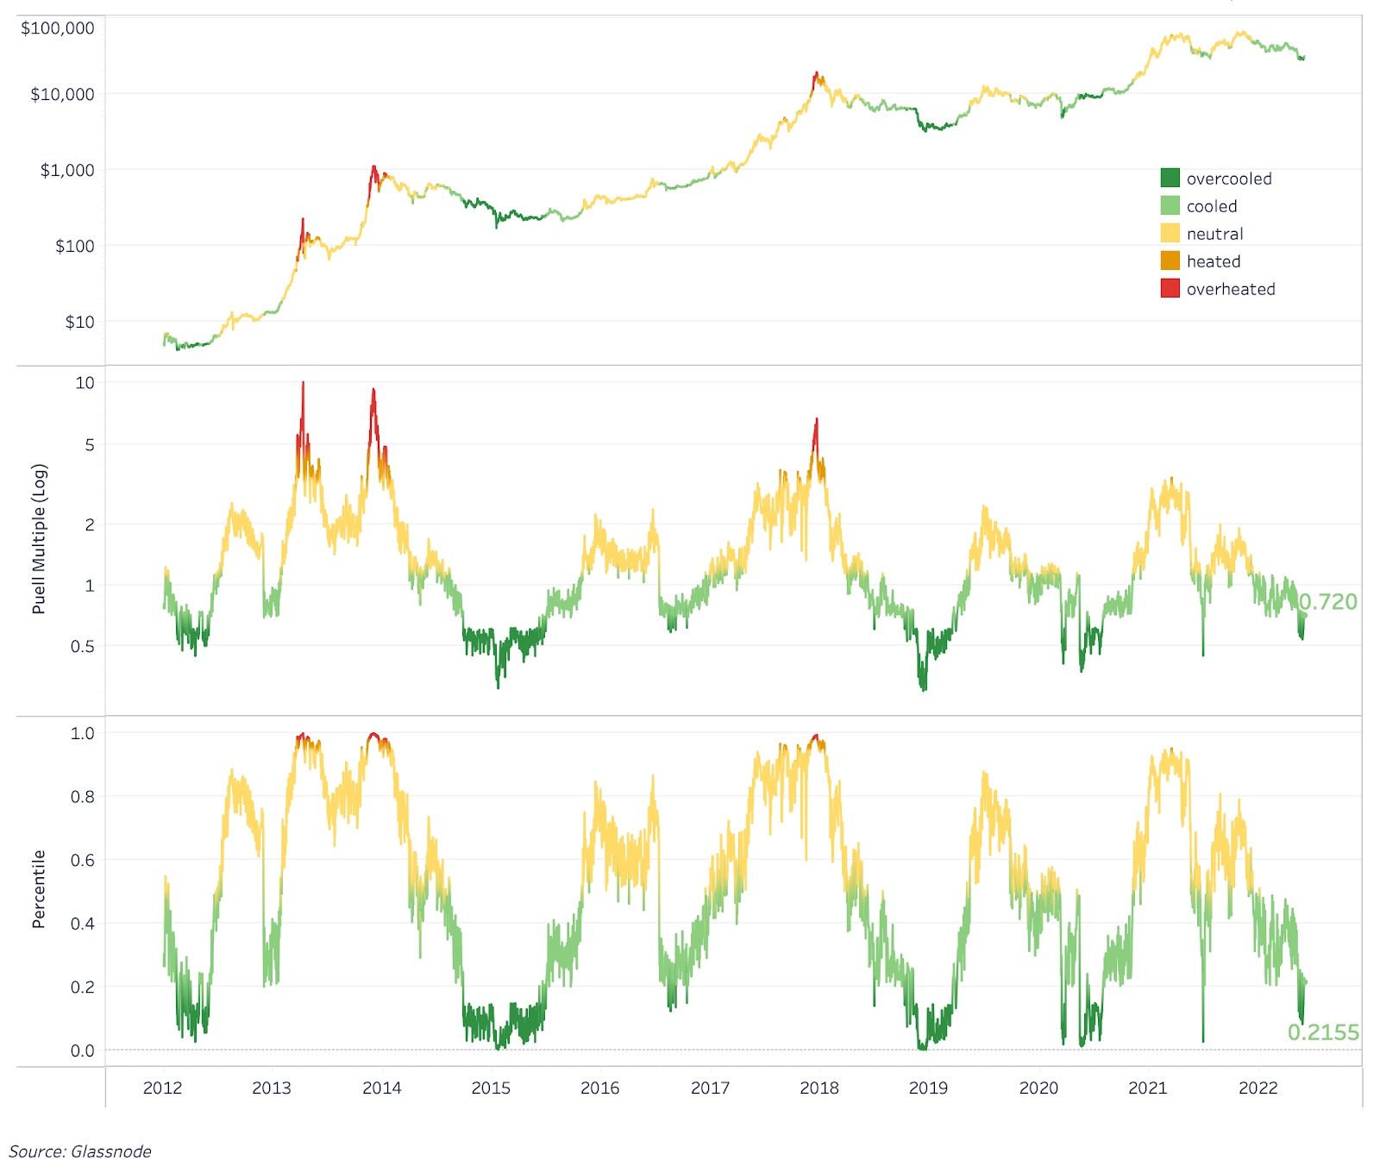Image resolution: width=1380 pixels, height=1173 pixels.
Task: Click the red overheated legend swatch
Action: click(x=1170, y=289)
